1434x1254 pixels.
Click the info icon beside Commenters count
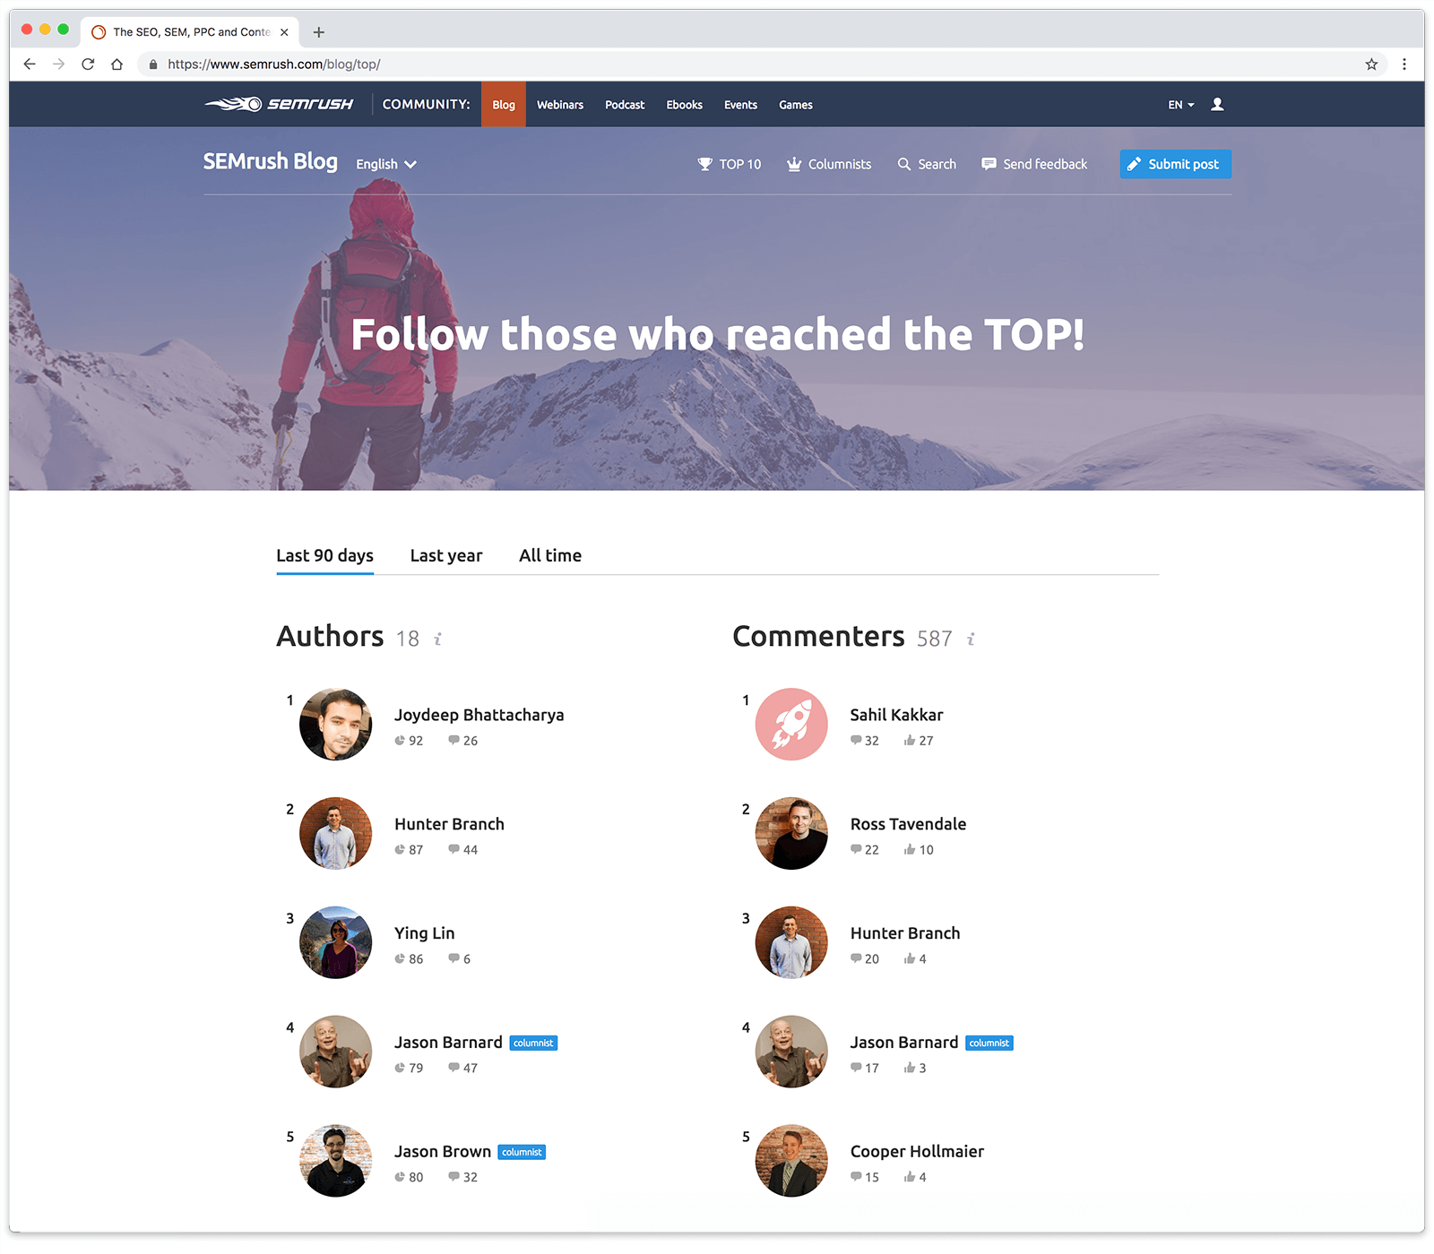coord(971,639)
